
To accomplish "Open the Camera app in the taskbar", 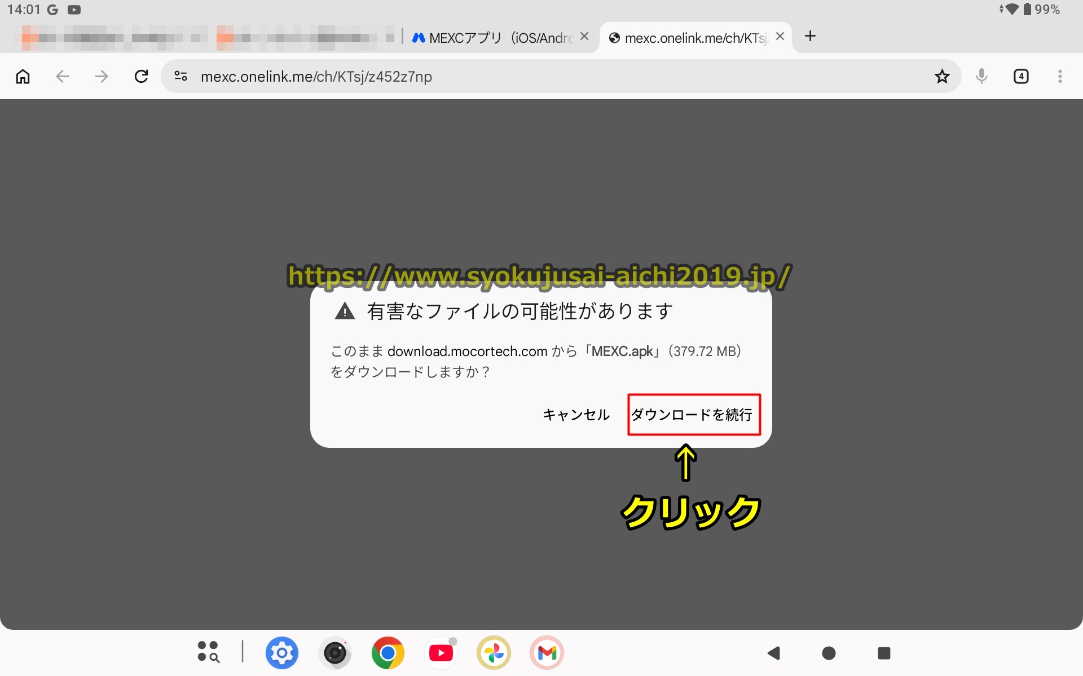I will pyautogui.click(x=334, y=653).
